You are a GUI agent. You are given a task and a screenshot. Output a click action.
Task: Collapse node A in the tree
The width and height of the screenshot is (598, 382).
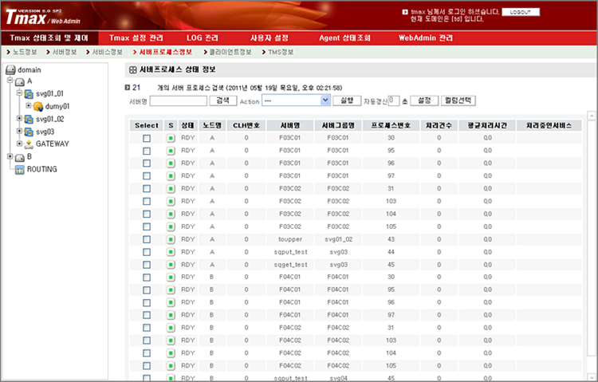[10, 80]
